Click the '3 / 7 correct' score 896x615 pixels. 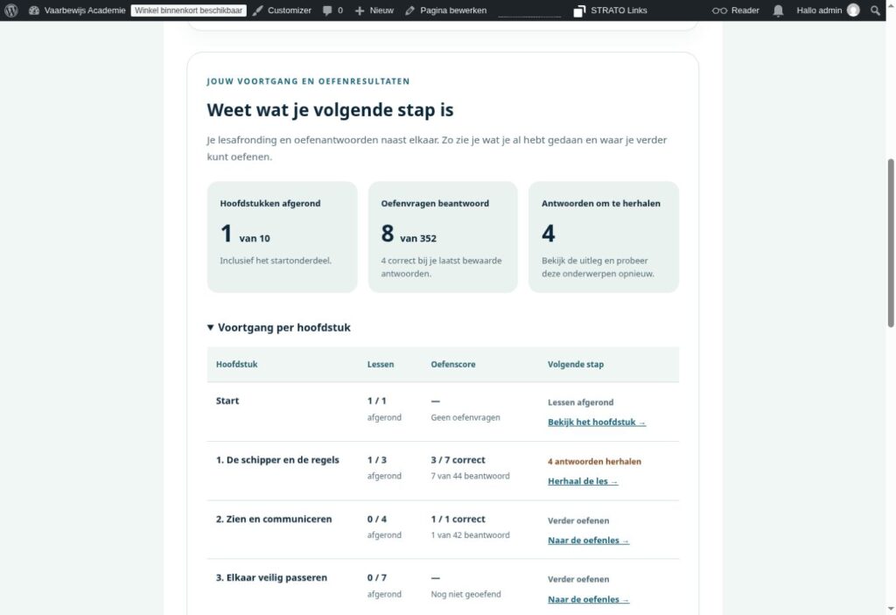click(x=458, y=460)
